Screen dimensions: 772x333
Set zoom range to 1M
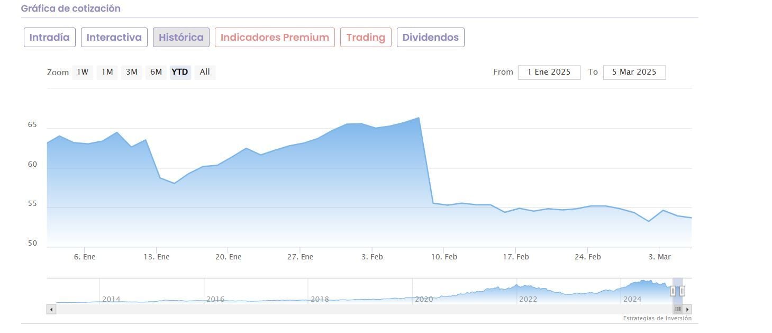coord(107,72)
